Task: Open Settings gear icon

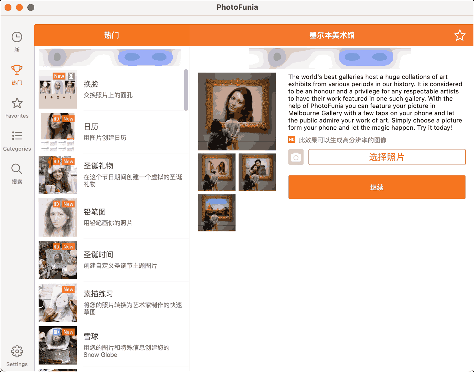Action: coord(17,351)
